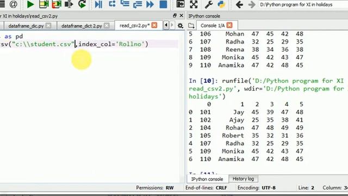
Task: Show later editor tabs with the right arrow
Action: click(x=172, y=25)
